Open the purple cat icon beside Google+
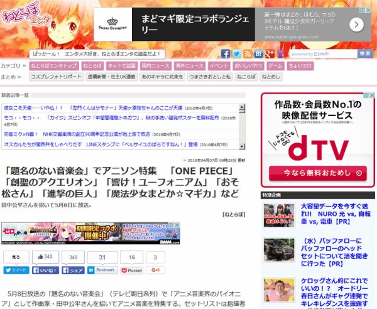377x309 pixels. click(281, 54)
